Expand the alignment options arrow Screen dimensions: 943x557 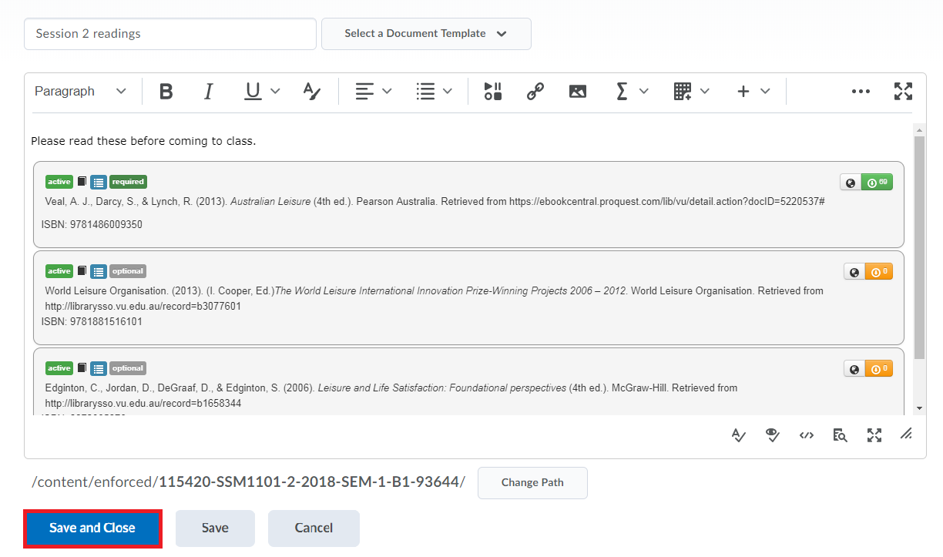coord(387,92)
